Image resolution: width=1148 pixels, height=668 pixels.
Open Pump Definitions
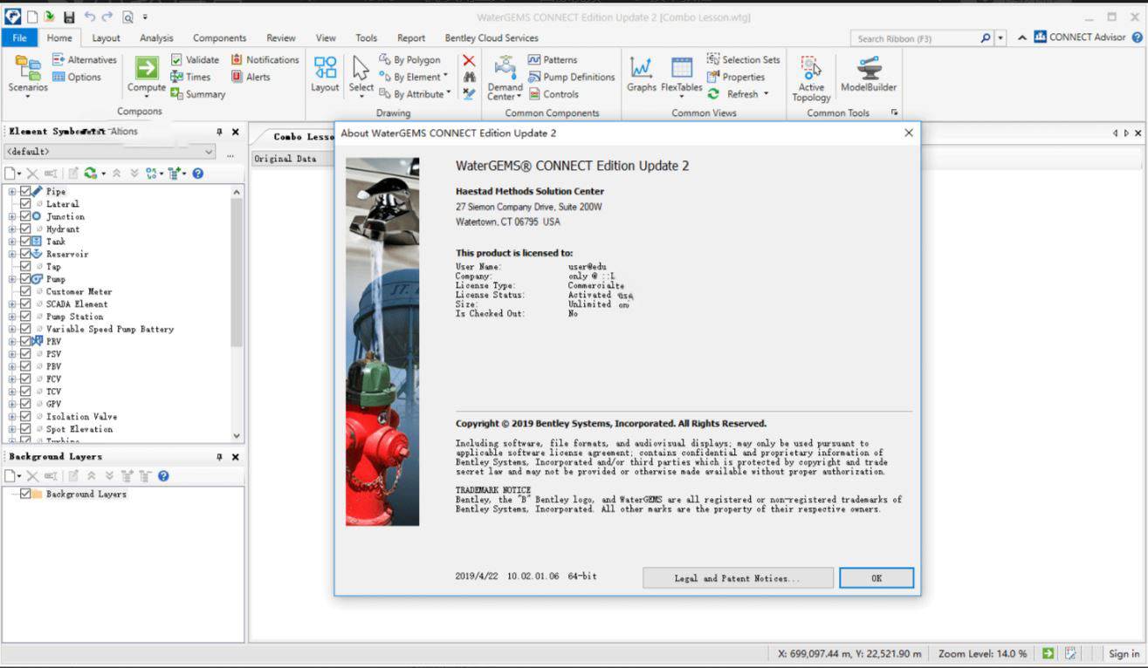pyautogui.click(x=571, y=78)
